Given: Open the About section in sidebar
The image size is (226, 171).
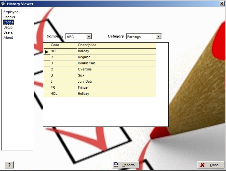Looking at the screenshot, I should pyautogui.click(x=8, y=37).
